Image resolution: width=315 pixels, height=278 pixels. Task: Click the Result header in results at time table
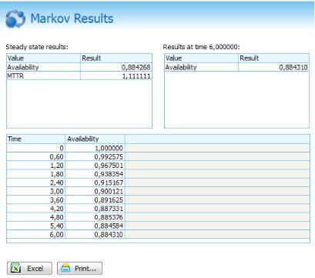point(273,59)
